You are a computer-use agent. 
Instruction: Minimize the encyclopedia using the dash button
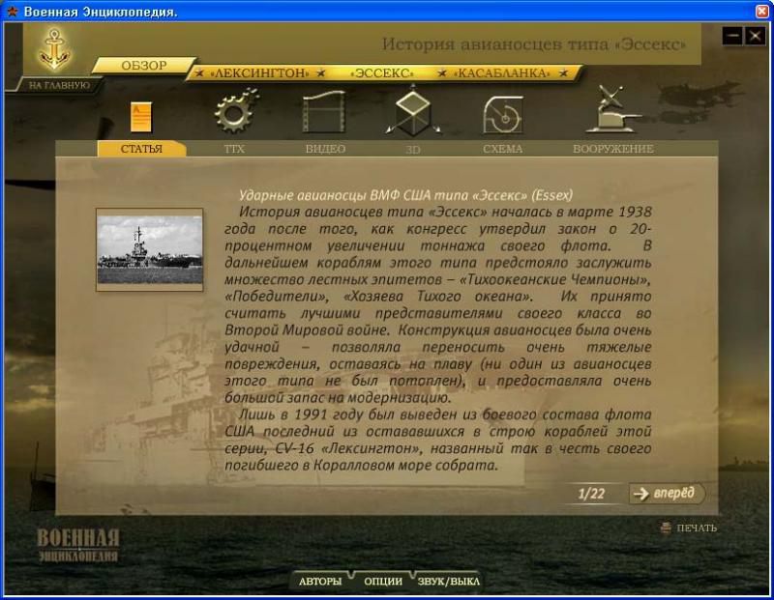[732, 36]
